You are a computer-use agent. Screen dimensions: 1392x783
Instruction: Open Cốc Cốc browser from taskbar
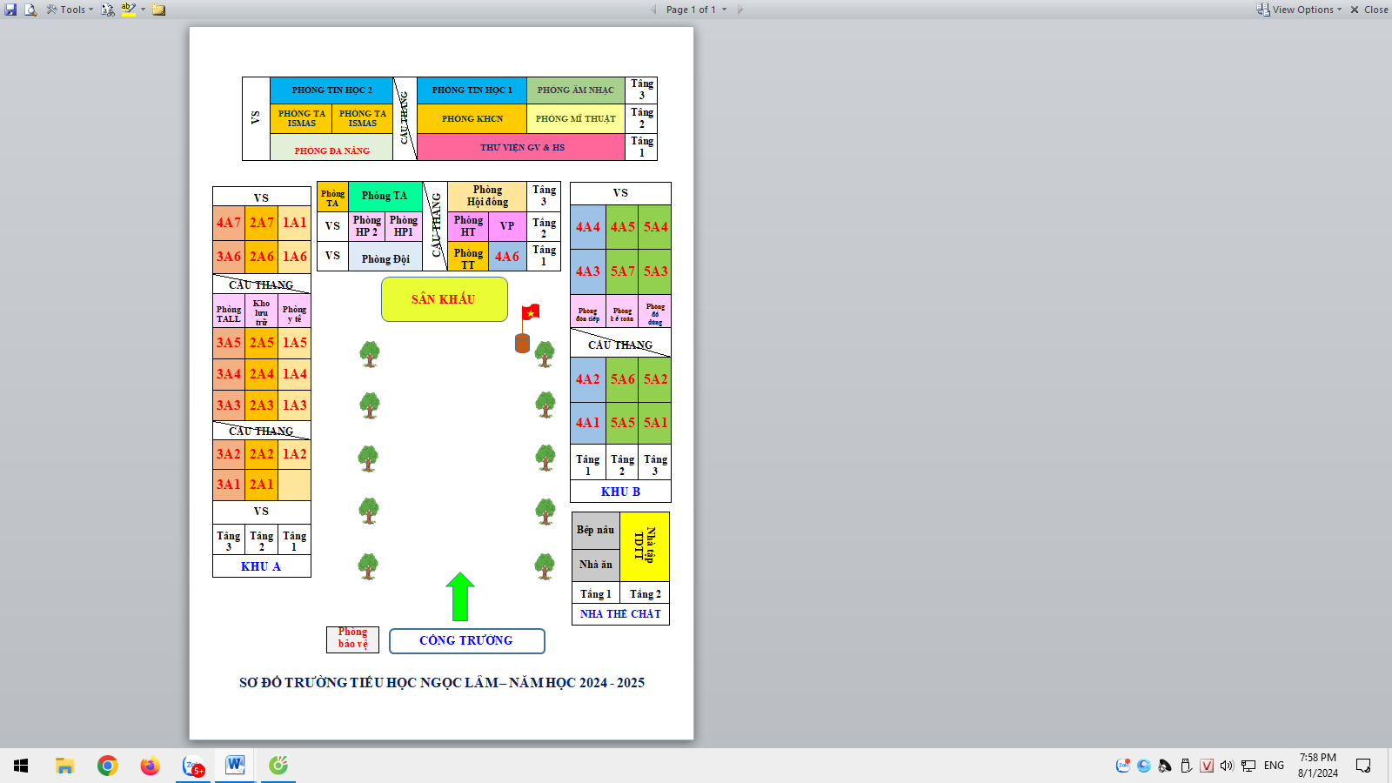point(278,766)
